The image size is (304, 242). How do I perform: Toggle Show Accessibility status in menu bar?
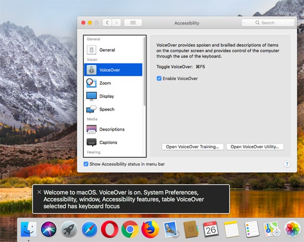86,164
